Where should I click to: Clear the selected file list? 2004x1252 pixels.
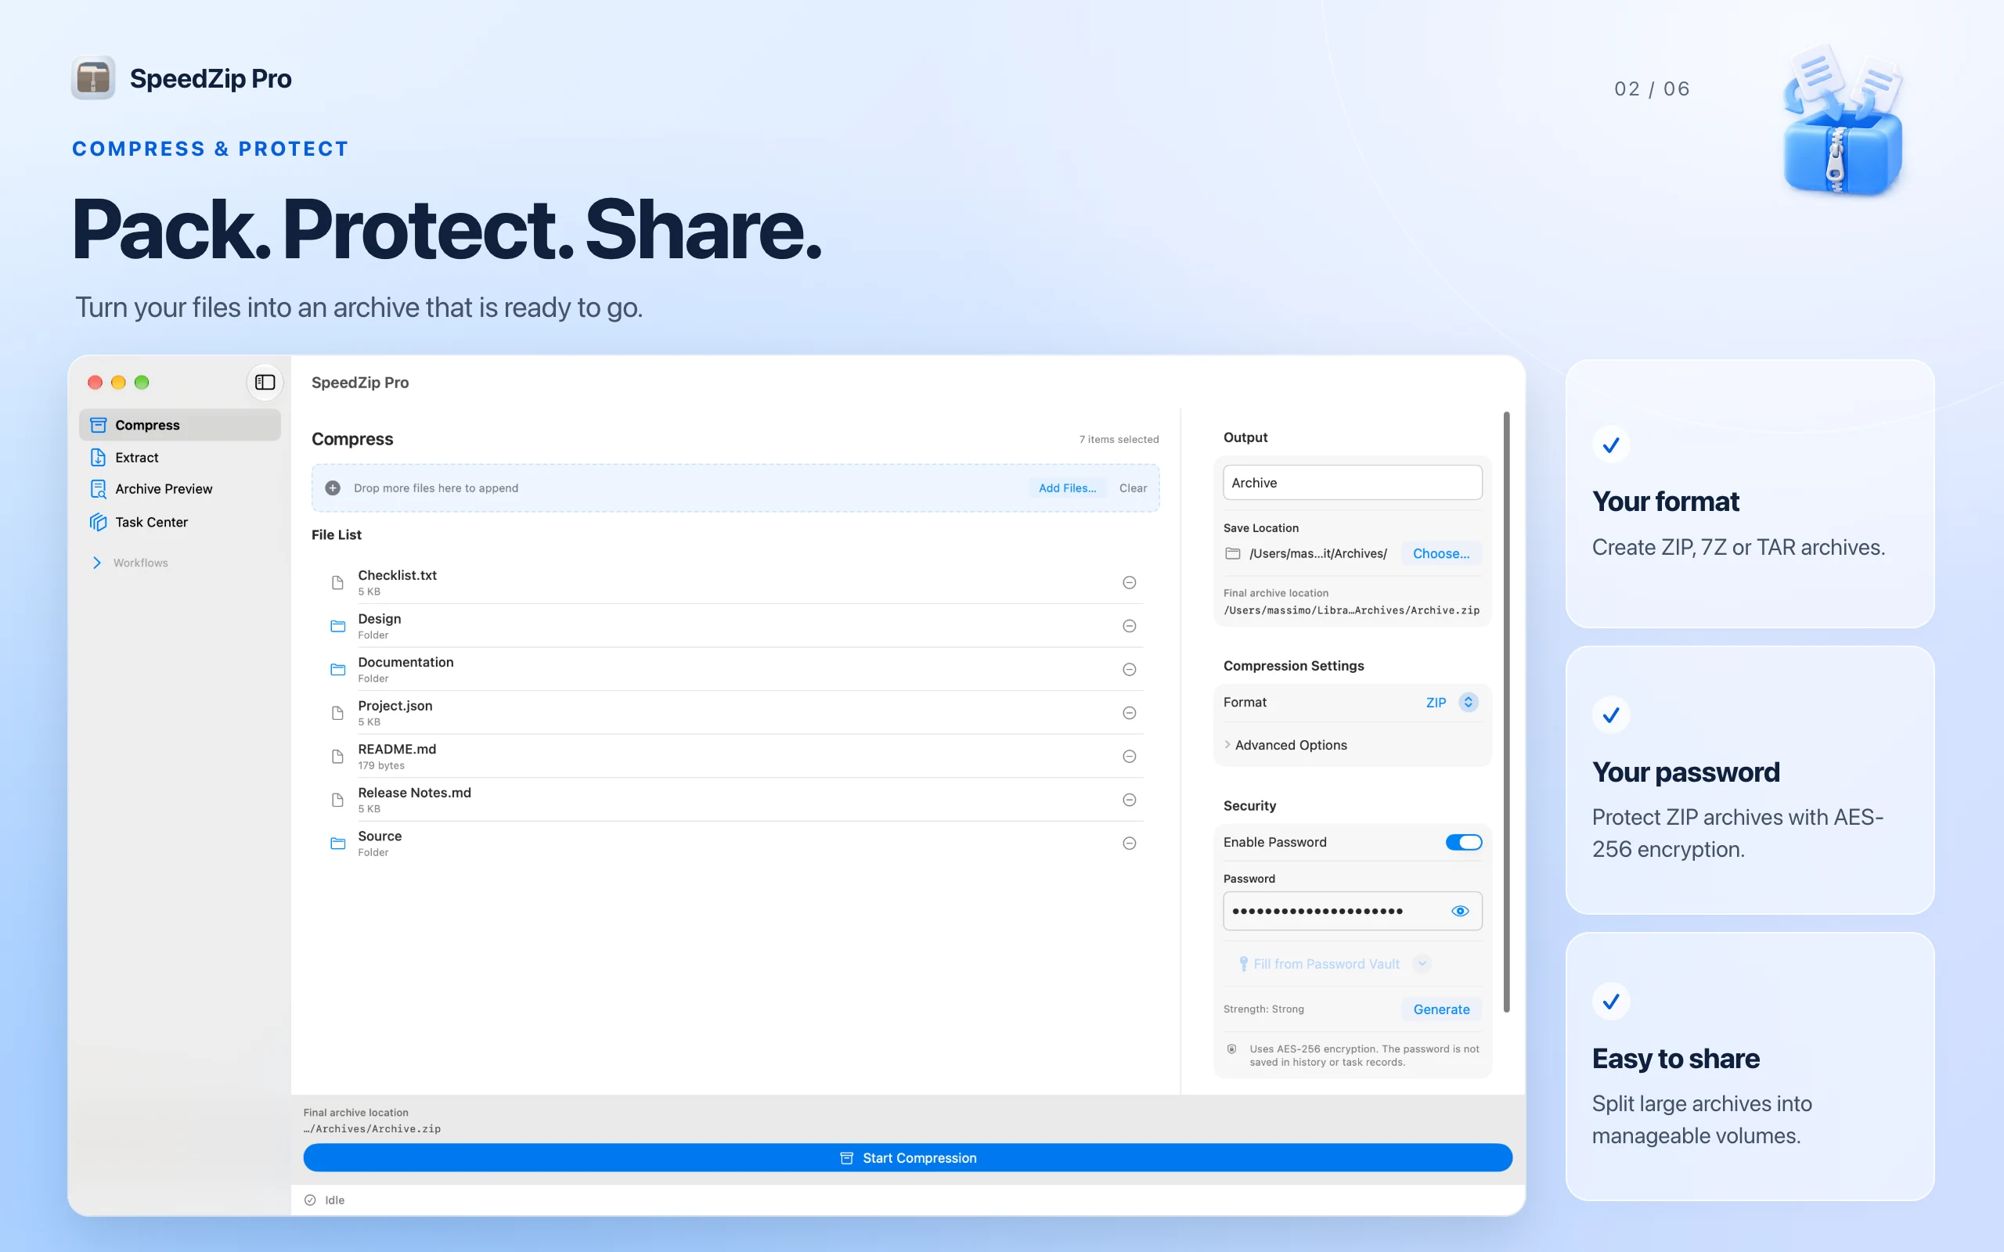click(x=1133, y=487)
